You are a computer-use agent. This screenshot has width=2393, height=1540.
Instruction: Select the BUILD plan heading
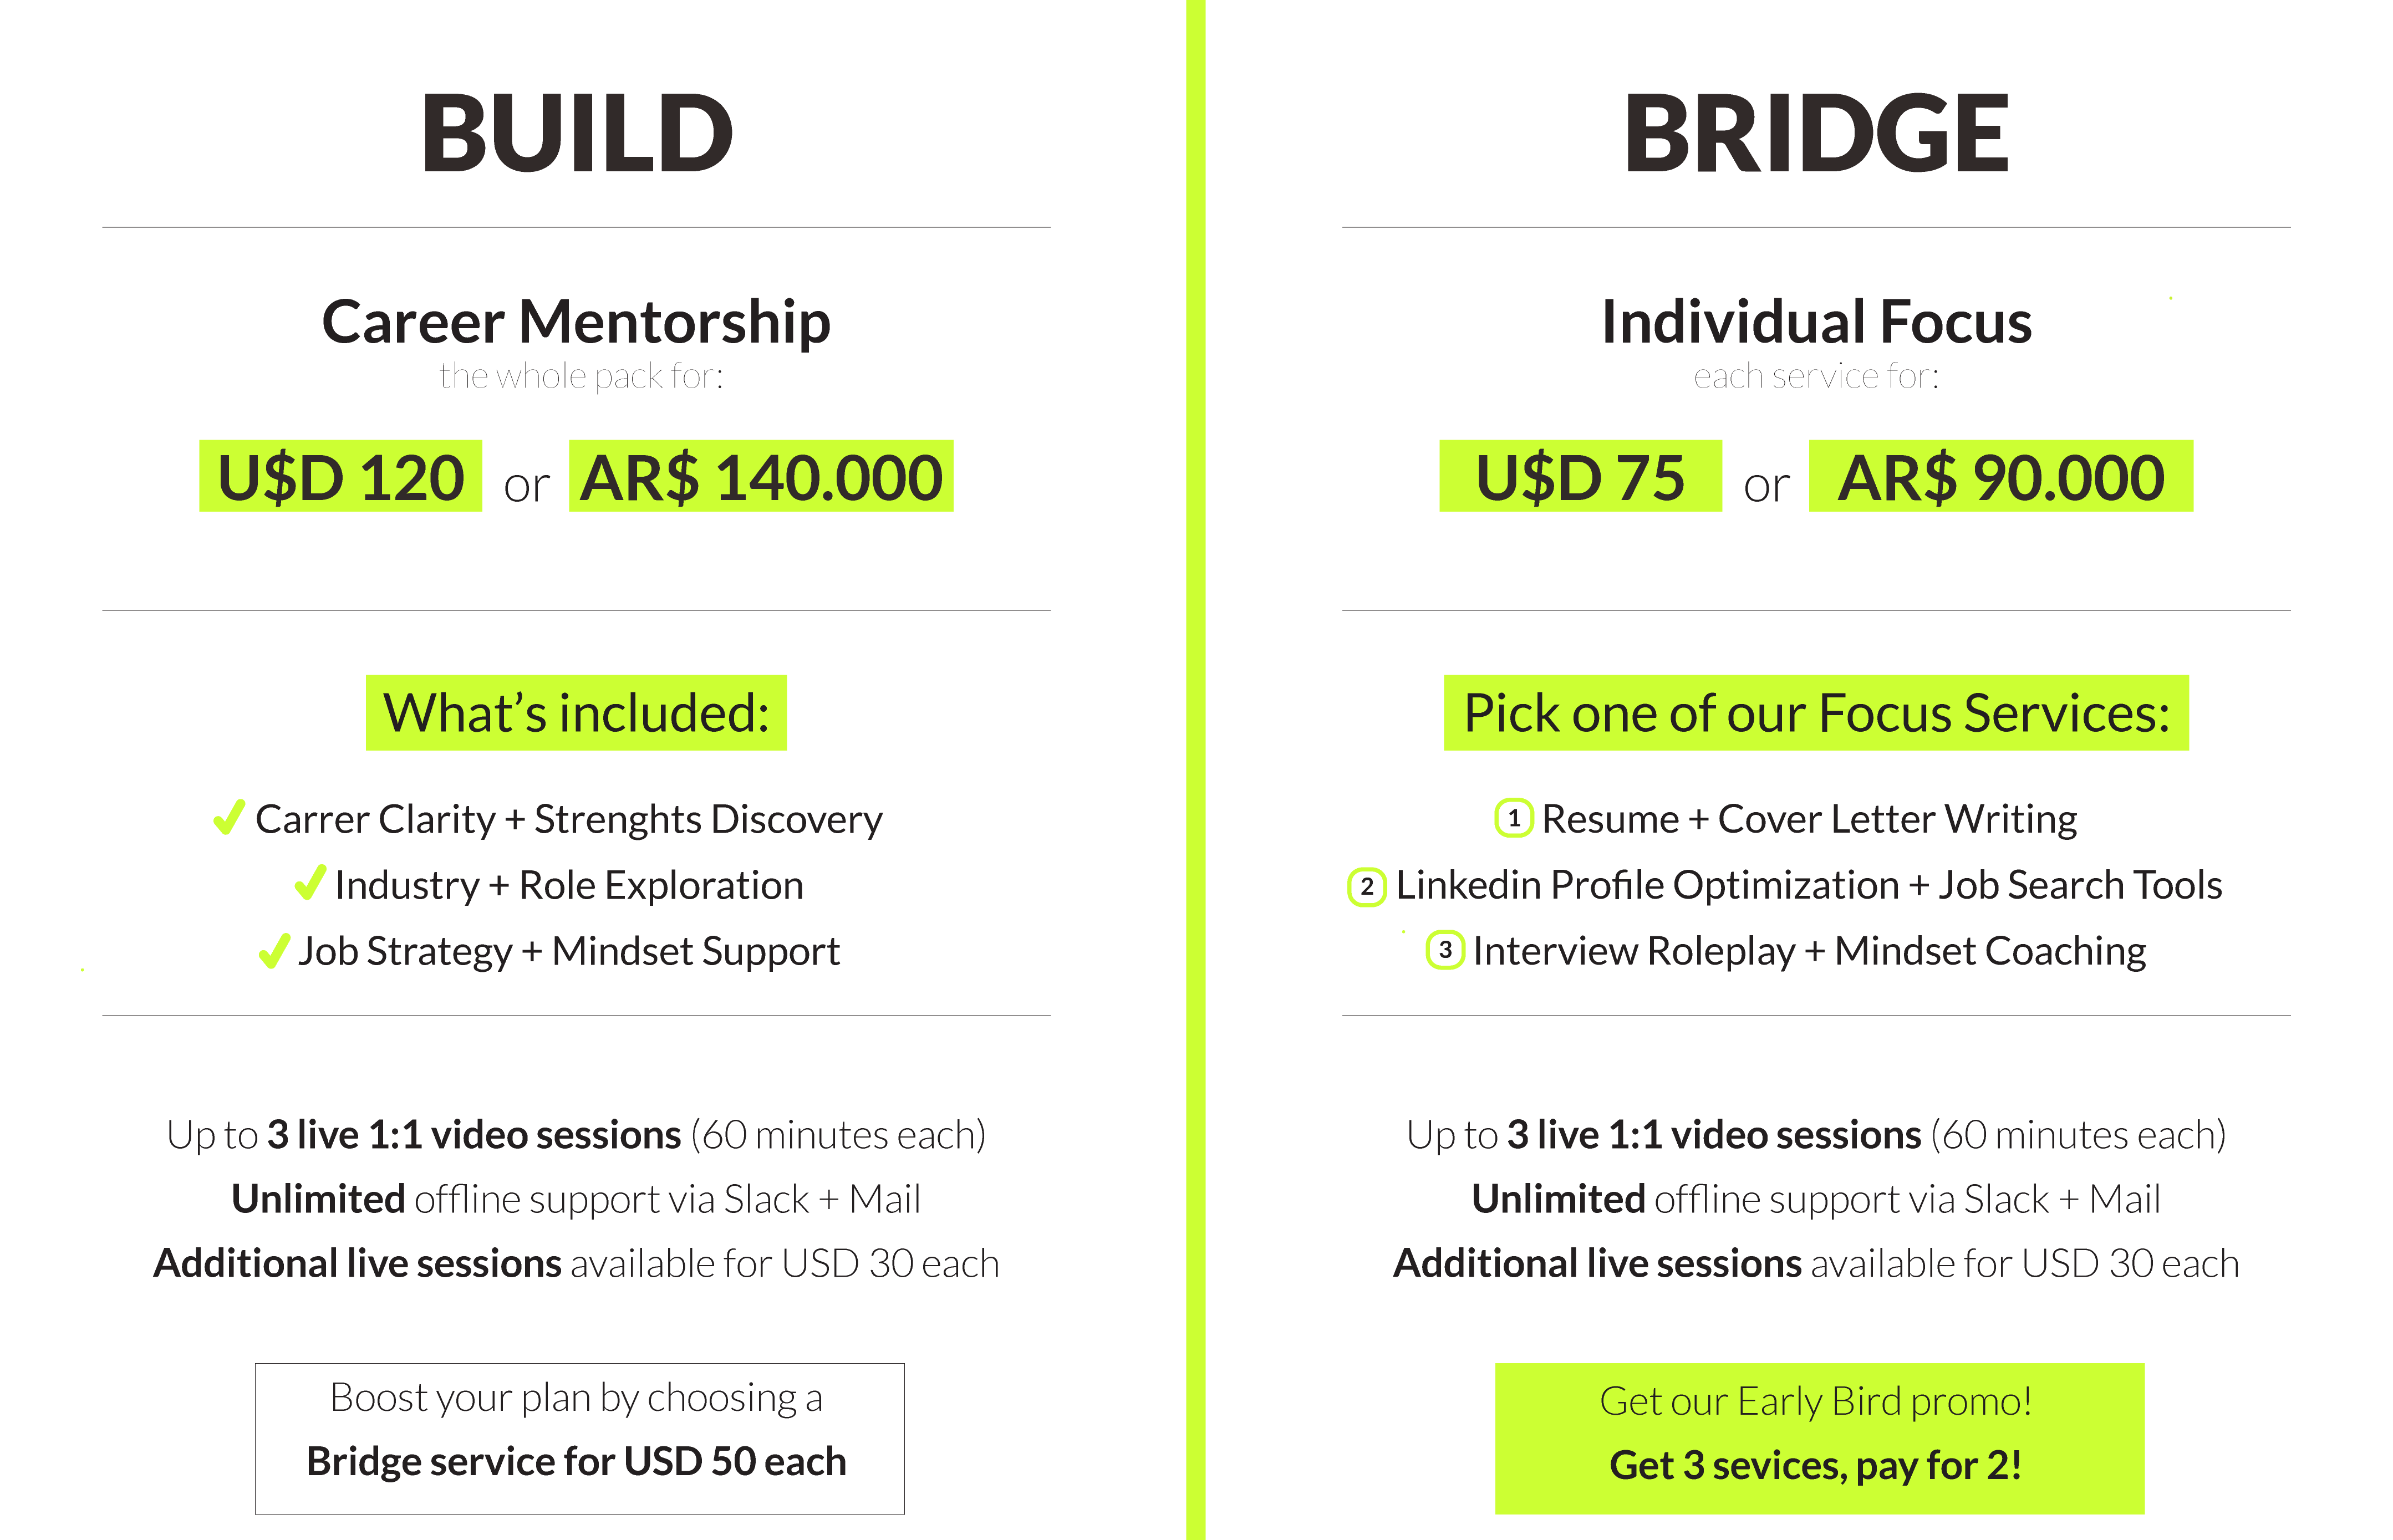[x=577, y=133]
